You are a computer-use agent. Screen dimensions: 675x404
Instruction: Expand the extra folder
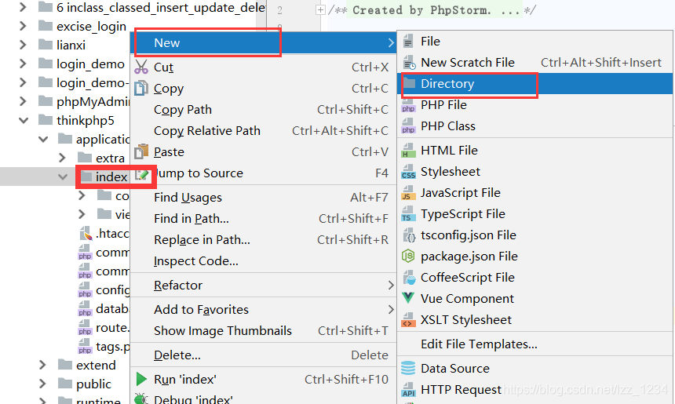(63, 158)
